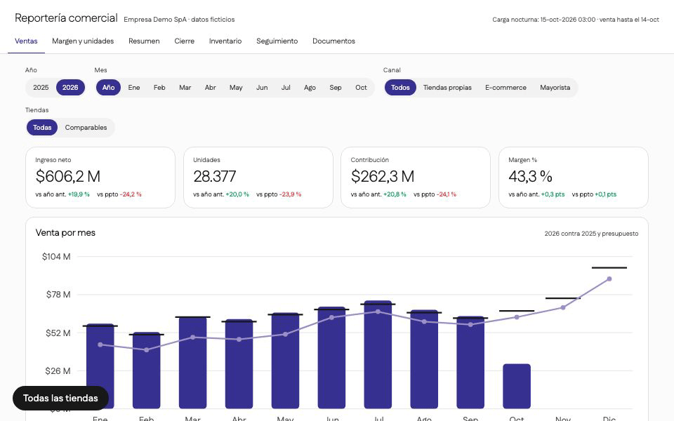Filter the month to Ene
This screenshot has width=674, height=421.
134,88
